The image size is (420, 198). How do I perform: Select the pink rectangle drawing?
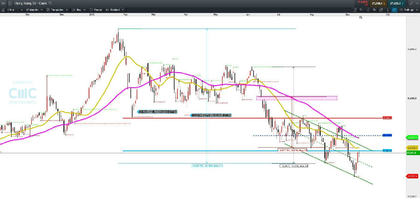click(x=296, y=98)
